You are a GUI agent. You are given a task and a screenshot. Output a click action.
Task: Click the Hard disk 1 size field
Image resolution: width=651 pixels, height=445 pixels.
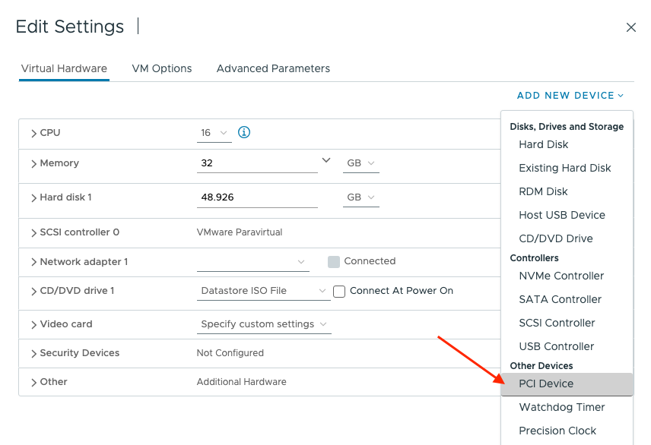pyautogui.click(x=256, y=197)
